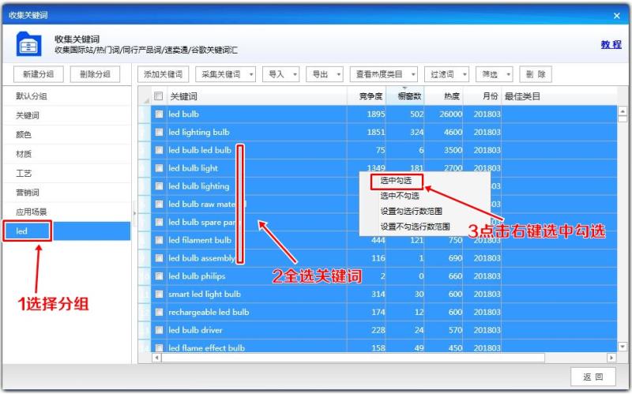Viewport: 632px width, 394px height.
Task: Choose 设置勾选行数范围 from context menu
Action: [x=412, y=211]
